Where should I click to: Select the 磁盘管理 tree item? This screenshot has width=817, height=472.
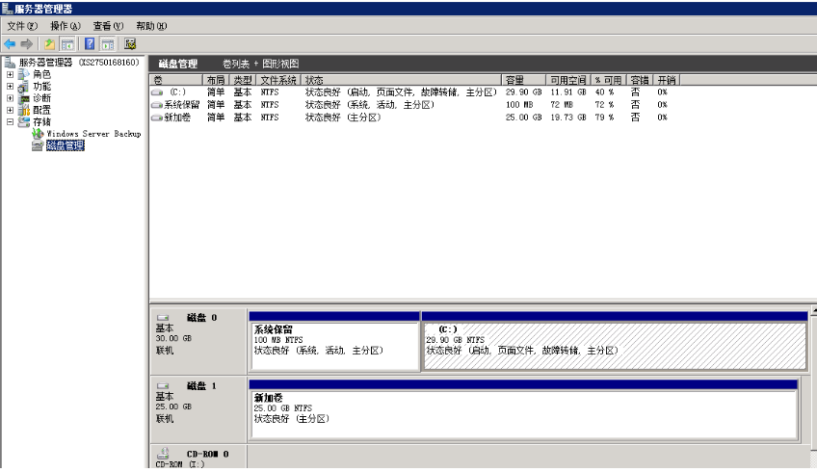point(66,145)
